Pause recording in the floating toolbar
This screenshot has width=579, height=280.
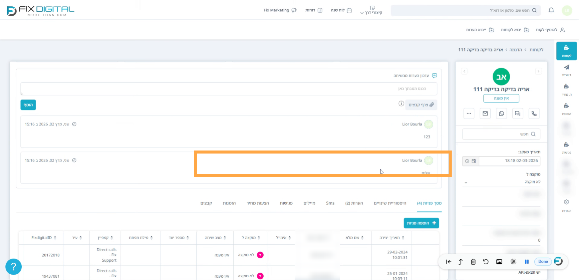click(527, 262)
